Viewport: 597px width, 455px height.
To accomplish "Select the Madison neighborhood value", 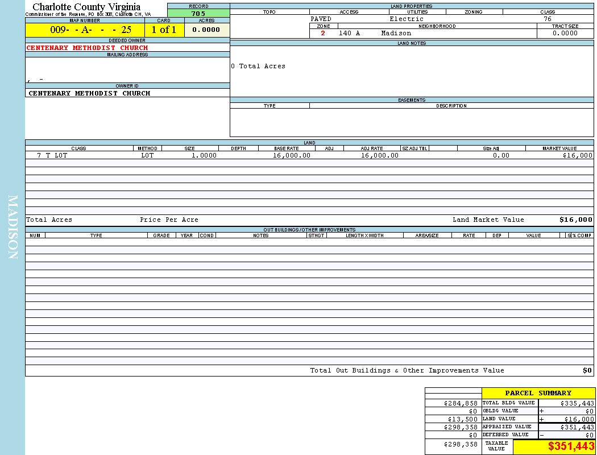I will coord(396,34).
